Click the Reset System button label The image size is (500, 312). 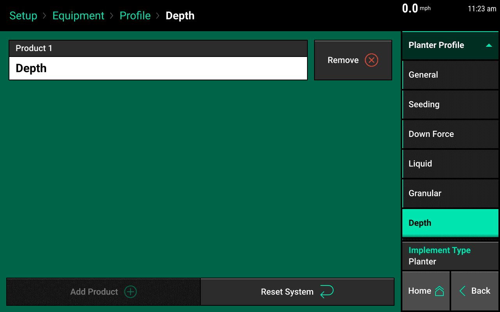287,292
